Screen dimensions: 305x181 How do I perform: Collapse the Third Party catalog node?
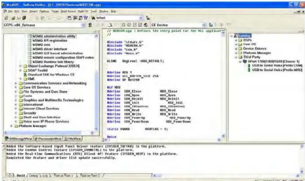tap(236, 57)
